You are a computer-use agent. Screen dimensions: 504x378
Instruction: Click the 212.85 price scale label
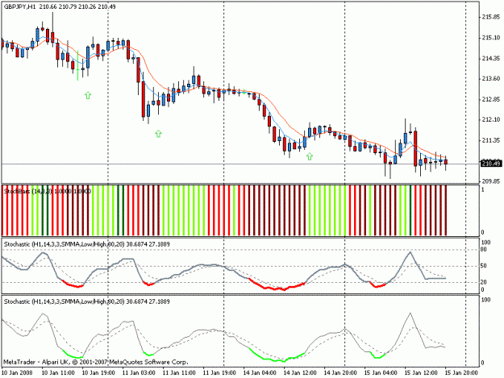pyautogui.click(x=491, y=99)
